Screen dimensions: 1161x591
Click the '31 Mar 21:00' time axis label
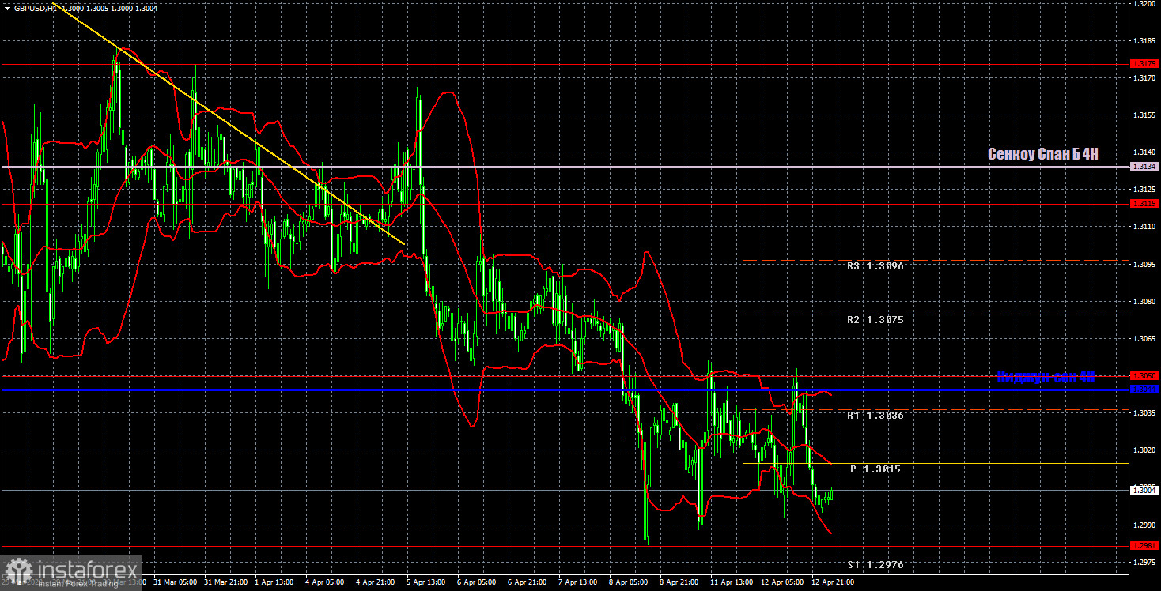[225, 582]
